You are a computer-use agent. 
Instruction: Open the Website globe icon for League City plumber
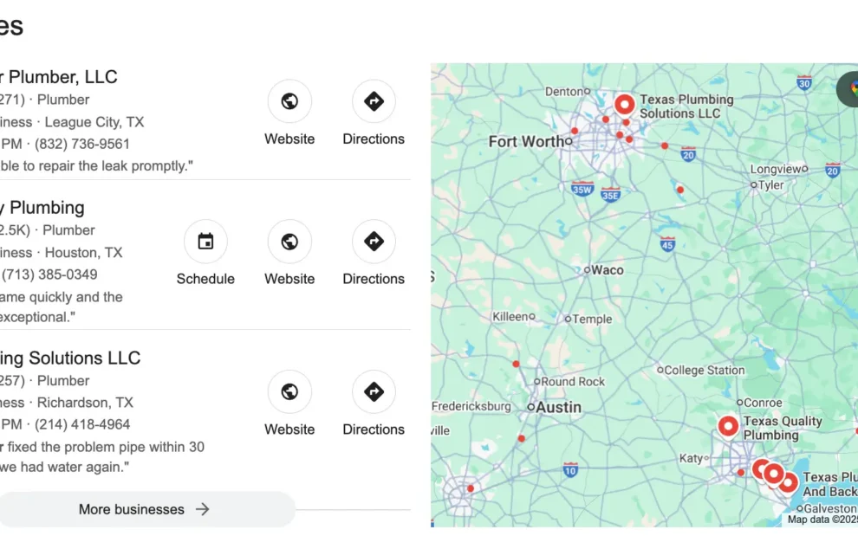pyautogui.click(x=289, y=101)
